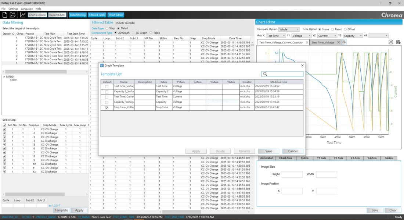
Task: Uncheck step 12 CC Discharge checkbox
Action: pos(4,171)
